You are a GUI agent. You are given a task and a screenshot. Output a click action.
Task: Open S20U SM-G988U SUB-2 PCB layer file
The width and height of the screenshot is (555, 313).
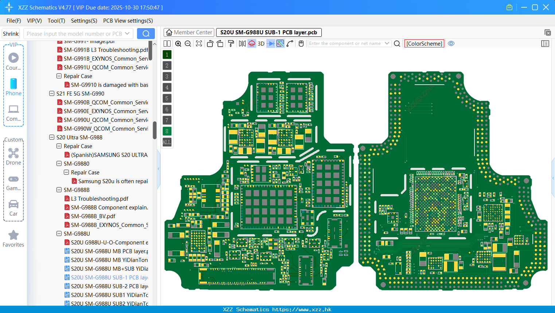tap(109, 286)
